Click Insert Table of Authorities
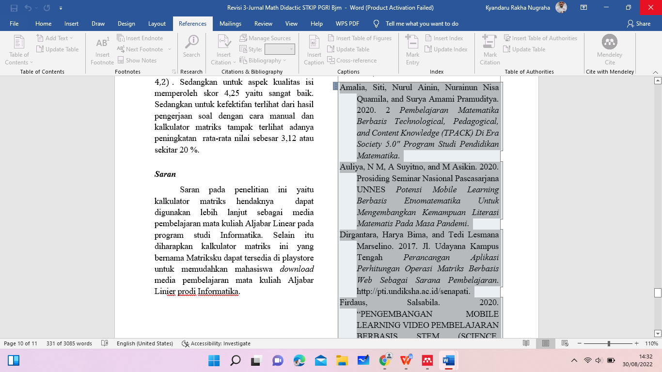The height and width of the screenshot is (372, 662). (x=540, y=38)
